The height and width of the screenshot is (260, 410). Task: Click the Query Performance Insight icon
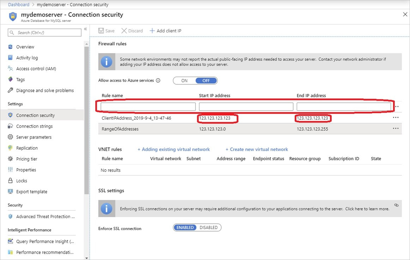coord(11,241)
